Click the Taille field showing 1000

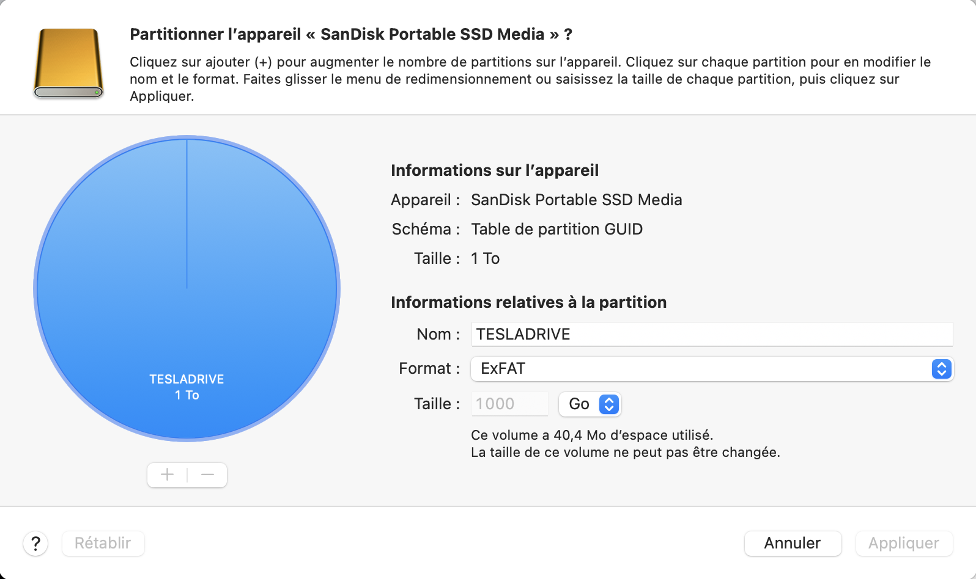pyautogui.click(x=509, y=404)
